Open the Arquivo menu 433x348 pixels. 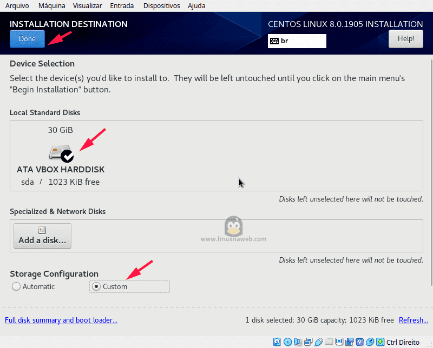pos(17,6)
